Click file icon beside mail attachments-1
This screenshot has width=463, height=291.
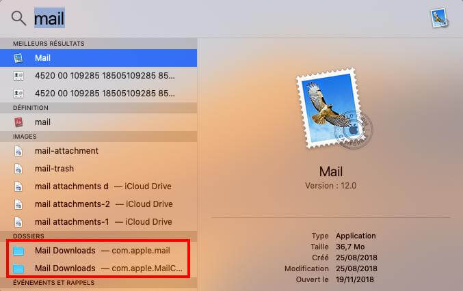[x=18, y=222]
